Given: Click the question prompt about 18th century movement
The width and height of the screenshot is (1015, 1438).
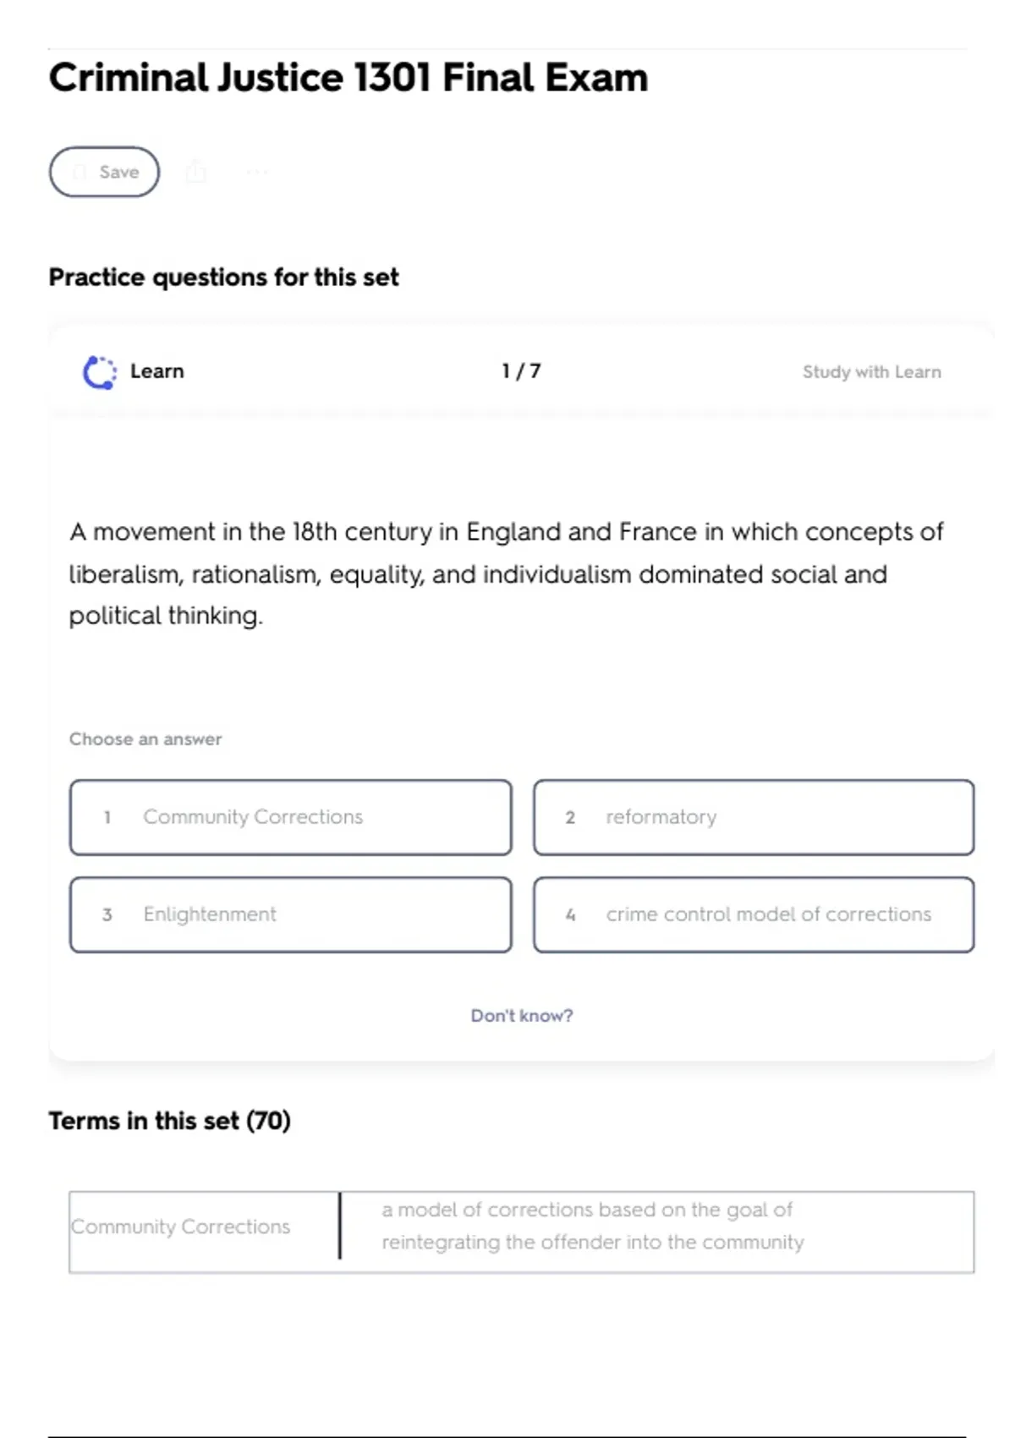Looking at the screenshot, I should pos(506,574).
